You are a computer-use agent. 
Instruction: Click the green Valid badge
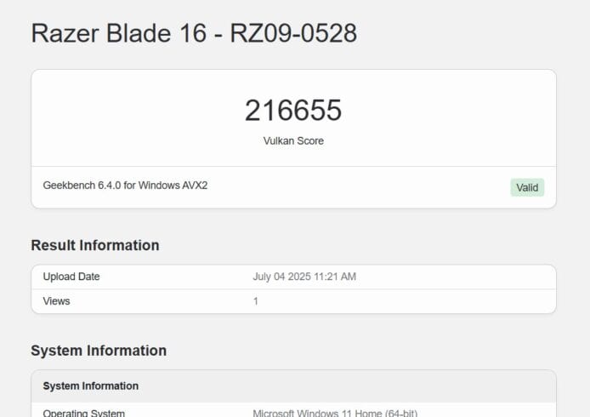coord(527,187)
